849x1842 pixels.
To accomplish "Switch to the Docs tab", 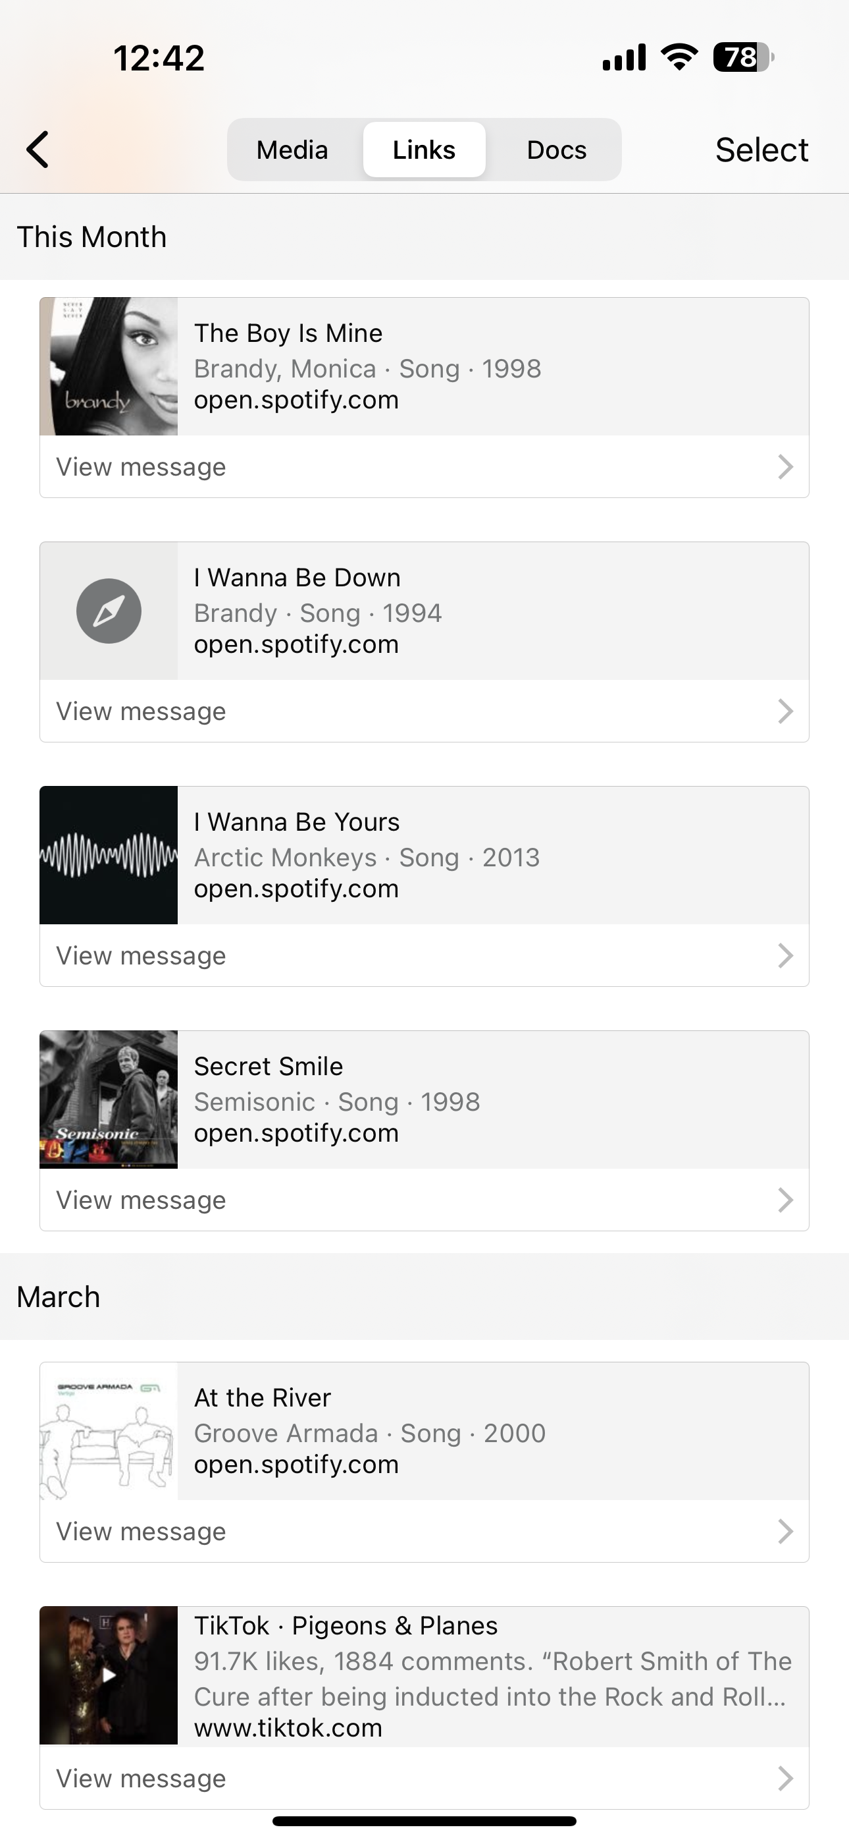I will pyautogui.click(x=556, y=150).
